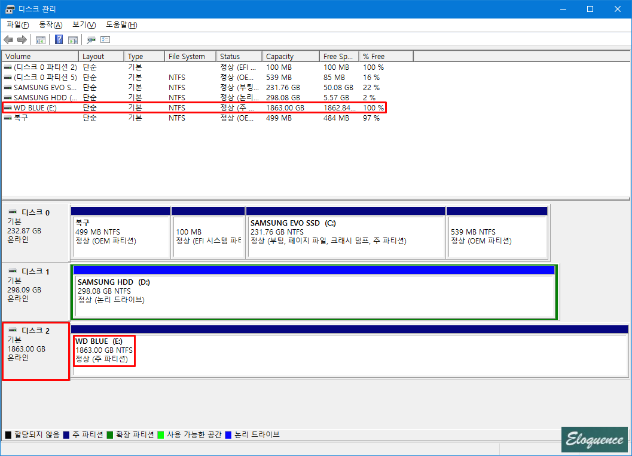This screenshot has width=632, height=456.
Task: Click the 22 % free cell
Action: [x=371, y=87]
